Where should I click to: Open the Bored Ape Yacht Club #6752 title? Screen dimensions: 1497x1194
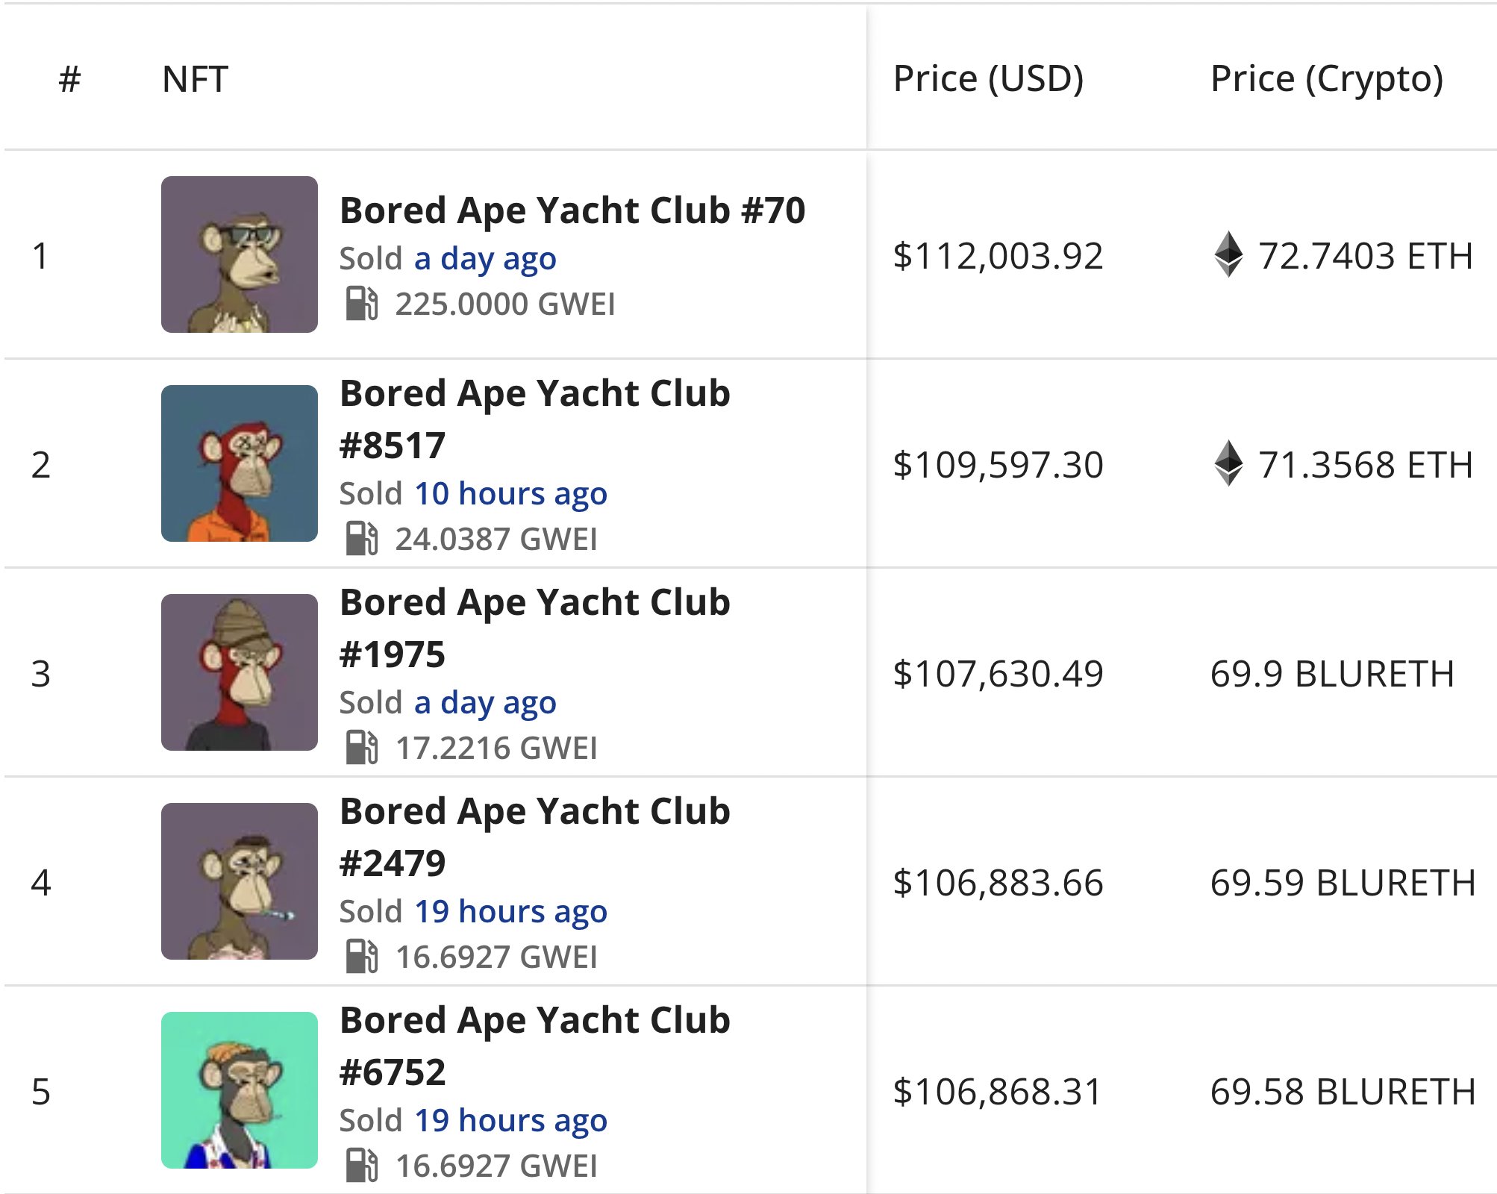(534, 1046)
